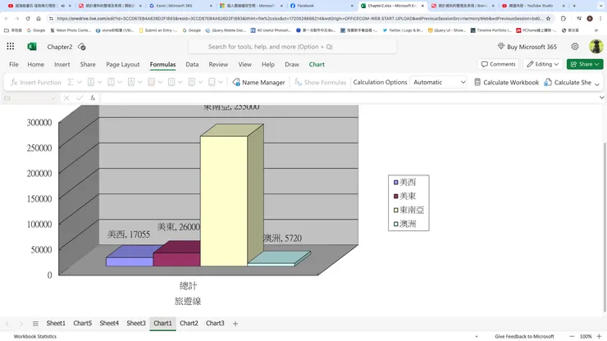The height and width of the screenshot is (341, 607).
Task: Click the 澳洲 legend entry
Action: tap(405, 224)
